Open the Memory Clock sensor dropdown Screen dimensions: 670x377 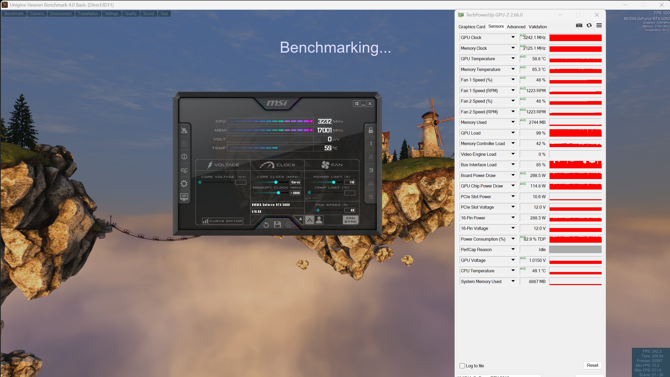pyautogui.click(x=513, y=48)
